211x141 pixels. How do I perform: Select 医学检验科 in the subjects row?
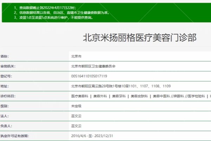[196, 96]
